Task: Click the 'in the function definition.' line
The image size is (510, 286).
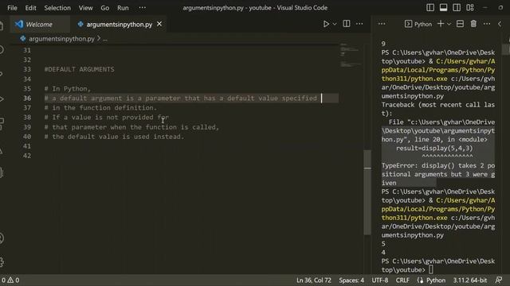Action: pos(100,108)
